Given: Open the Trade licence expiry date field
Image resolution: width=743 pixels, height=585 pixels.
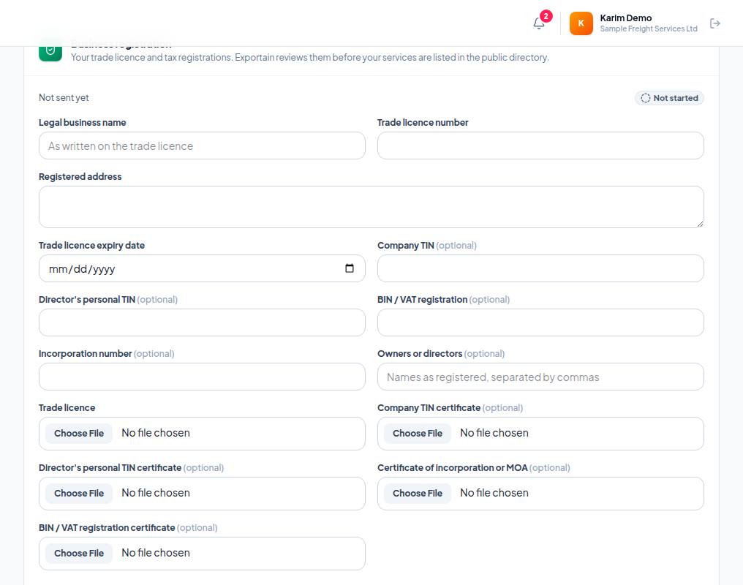Looking at the screenshot, I should tap(202, 268).
